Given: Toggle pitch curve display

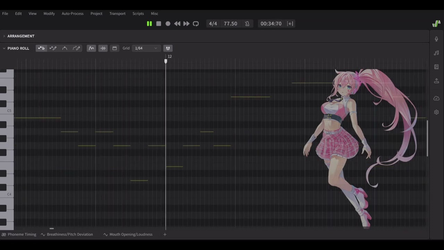Looking at the screenshot, I should (91, 48).
